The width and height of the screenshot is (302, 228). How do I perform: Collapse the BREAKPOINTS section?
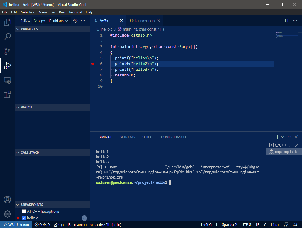[x=52, y=205]
